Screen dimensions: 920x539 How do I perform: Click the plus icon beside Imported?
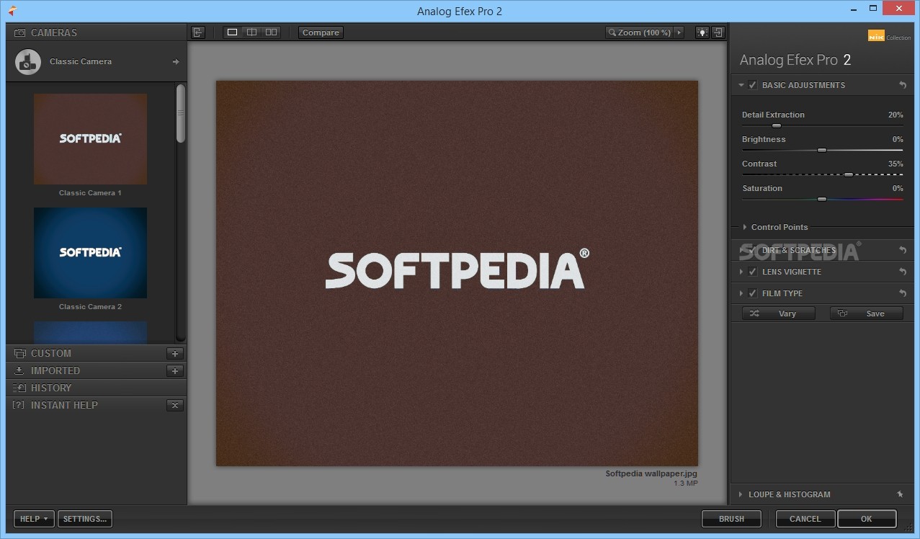[x=175, y=370]
